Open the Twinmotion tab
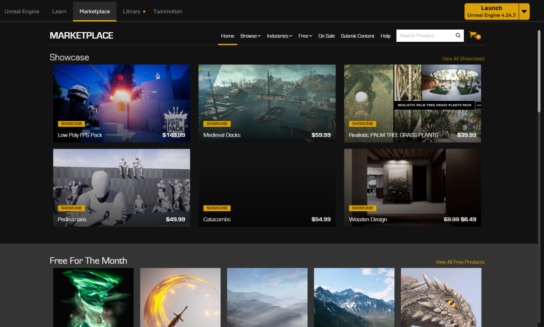 [168, 12]
